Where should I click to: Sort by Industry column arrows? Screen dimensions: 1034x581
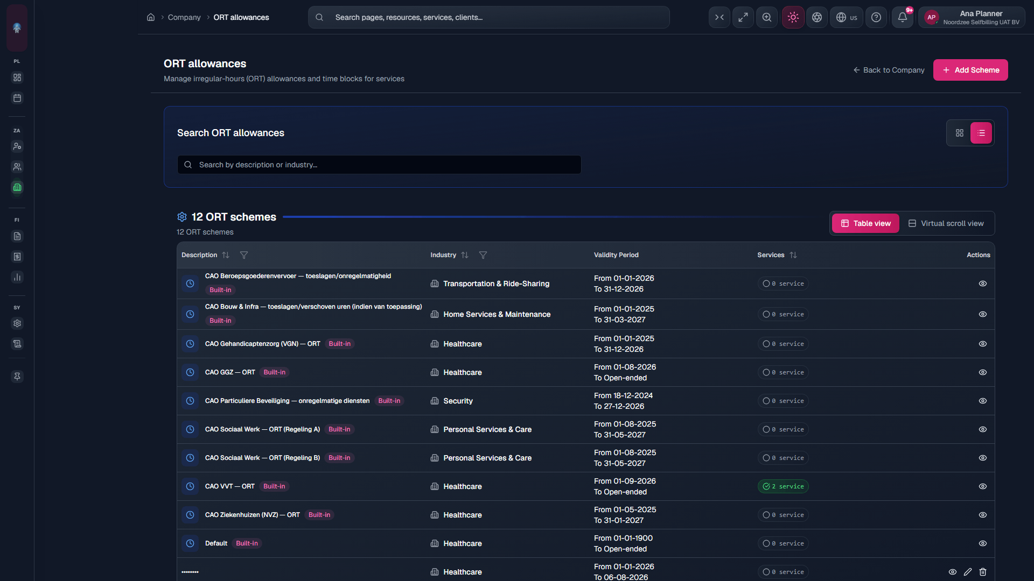coord(465,255)
